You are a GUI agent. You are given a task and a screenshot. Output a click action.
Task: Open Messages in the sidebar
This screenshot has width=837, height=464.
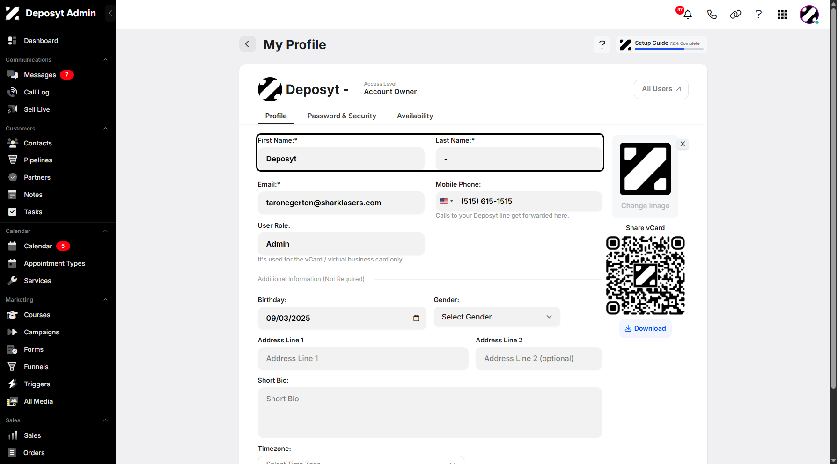coord(40,75)
